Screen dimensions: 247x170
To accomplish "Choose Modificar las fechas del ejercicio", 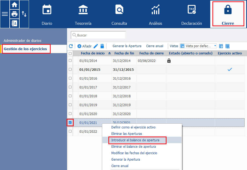I will click(x=134, y=153).
